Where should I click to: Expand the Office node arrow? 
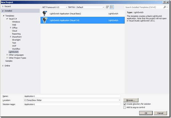click(11, 28)
